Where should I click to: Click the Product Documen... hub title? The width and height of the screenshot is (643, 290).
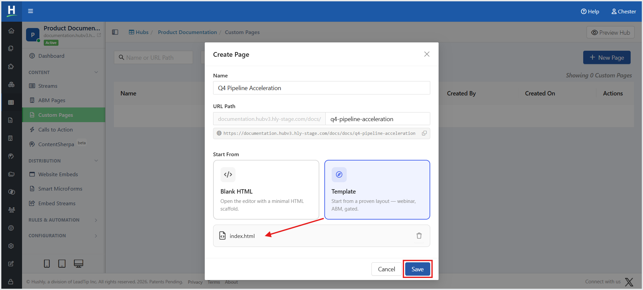[72, 28]
